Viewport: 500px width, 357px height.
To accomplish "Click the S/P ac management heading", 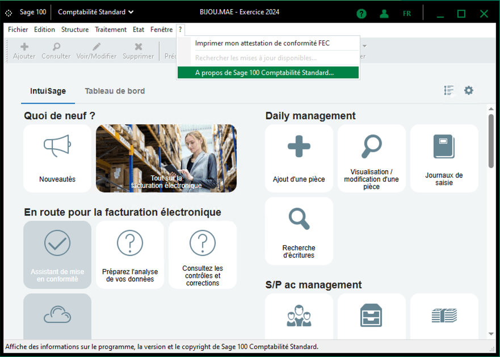I will pyautogui.click(x=314, y=284).
